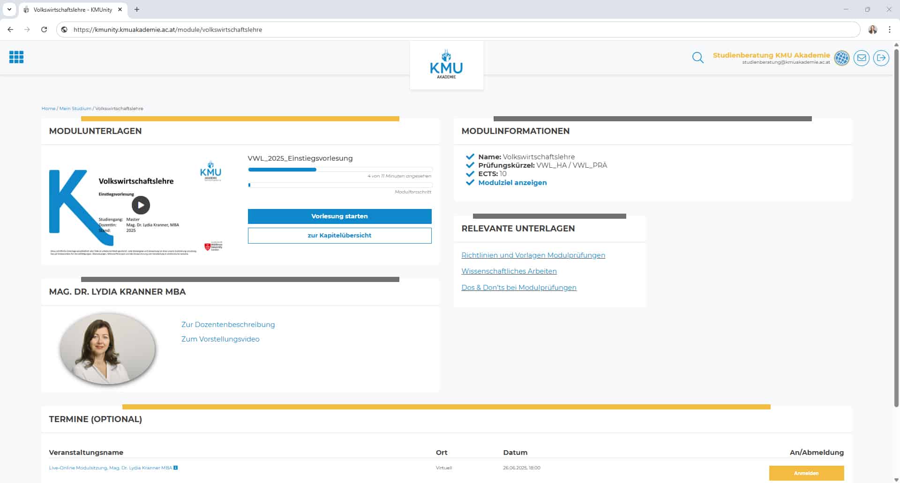Click the Vorlesung starten button
This screenshot has height=483, width=900.
pos(339,216)
